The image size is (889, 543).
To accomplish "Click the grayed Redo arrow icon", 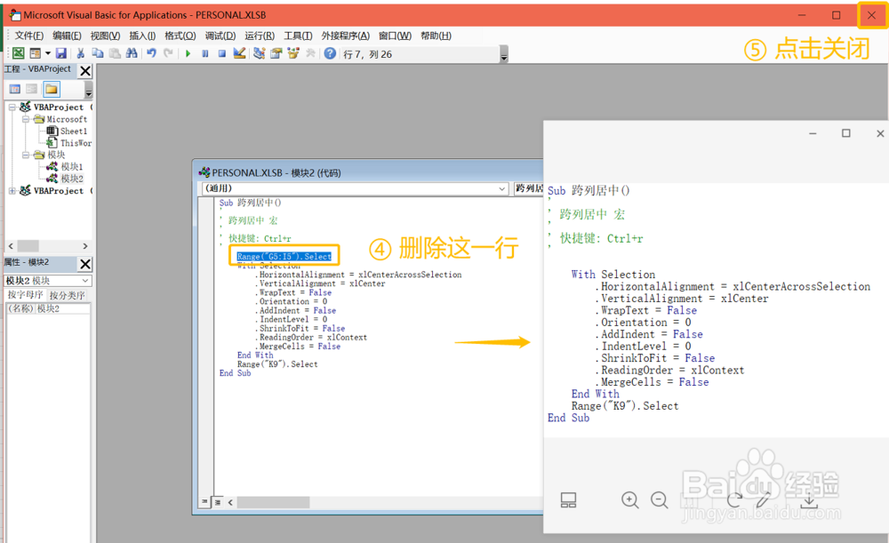I will click(x=168, y=53).
